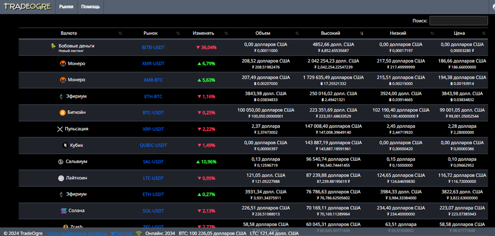The image size is (495, 236).
Task: Sort table by Объем column arrows
Action: tap(297, 33)
